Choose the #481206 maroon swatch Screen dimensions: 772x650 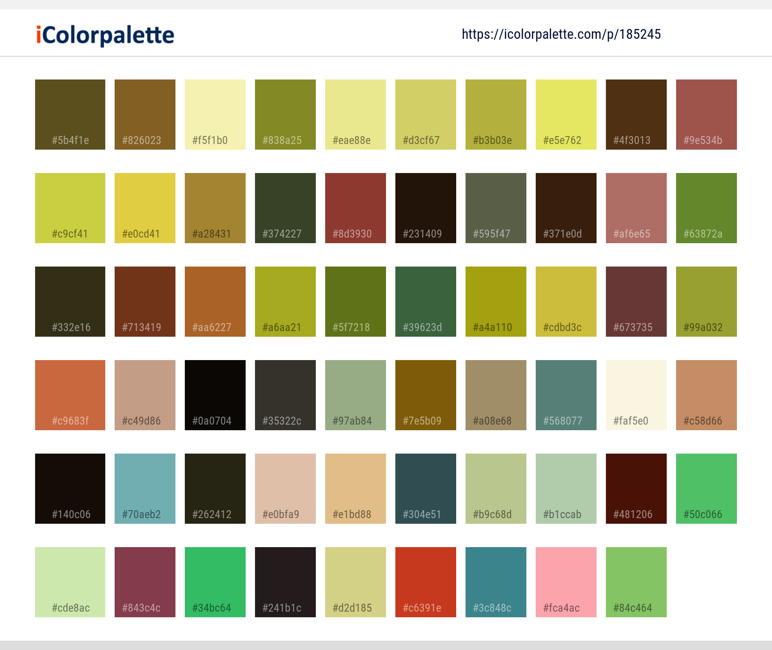click(636, 489)
